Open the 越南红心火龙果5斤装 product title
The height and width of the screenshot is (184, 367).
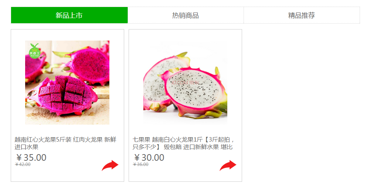(x=65, y=143)
